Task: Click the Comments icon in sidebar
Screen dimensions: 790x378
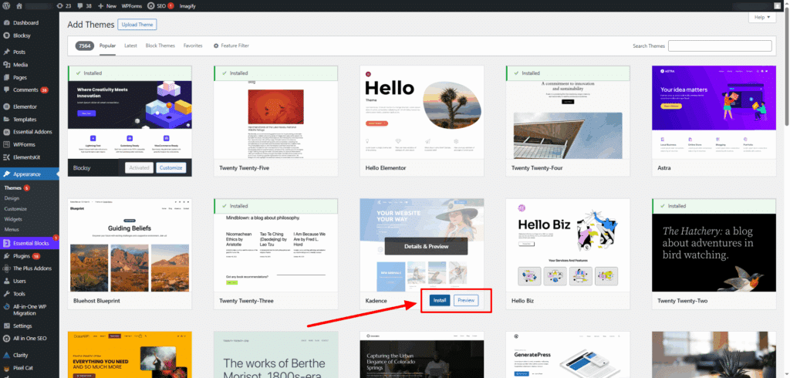Action: [6, 89]
